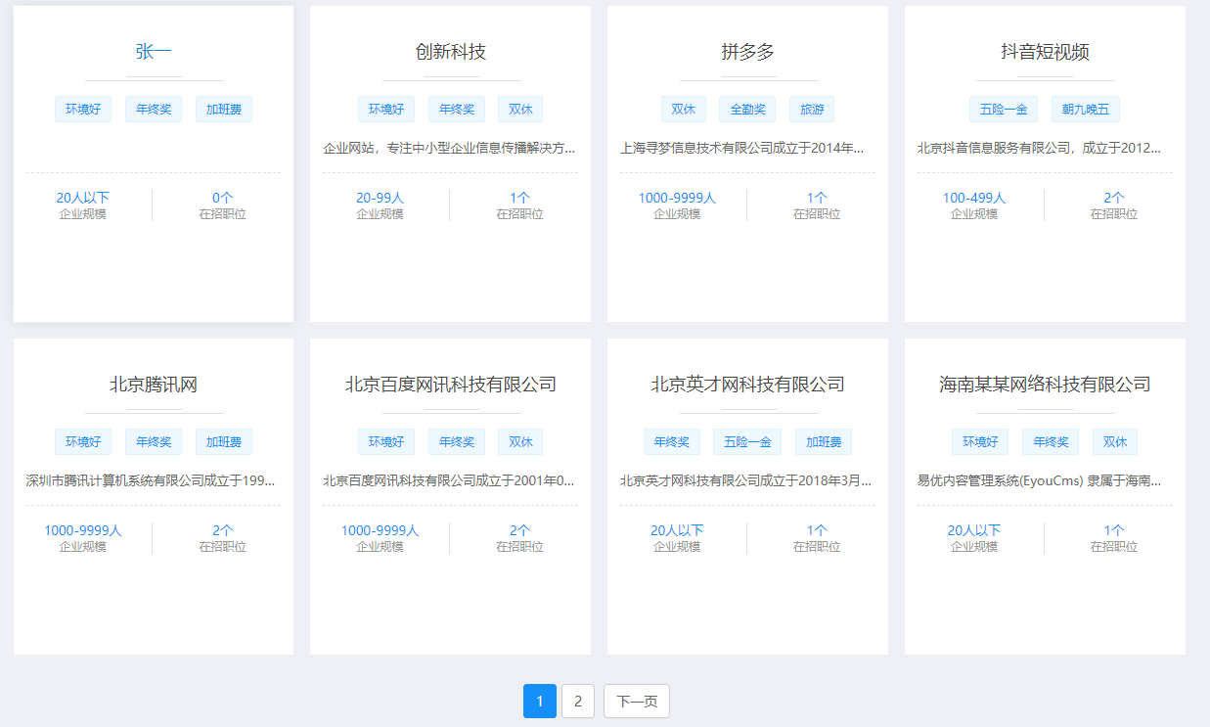
Task: Click the 加班费 tag under 北京腾讯网
Action: [x=224, y=442]
